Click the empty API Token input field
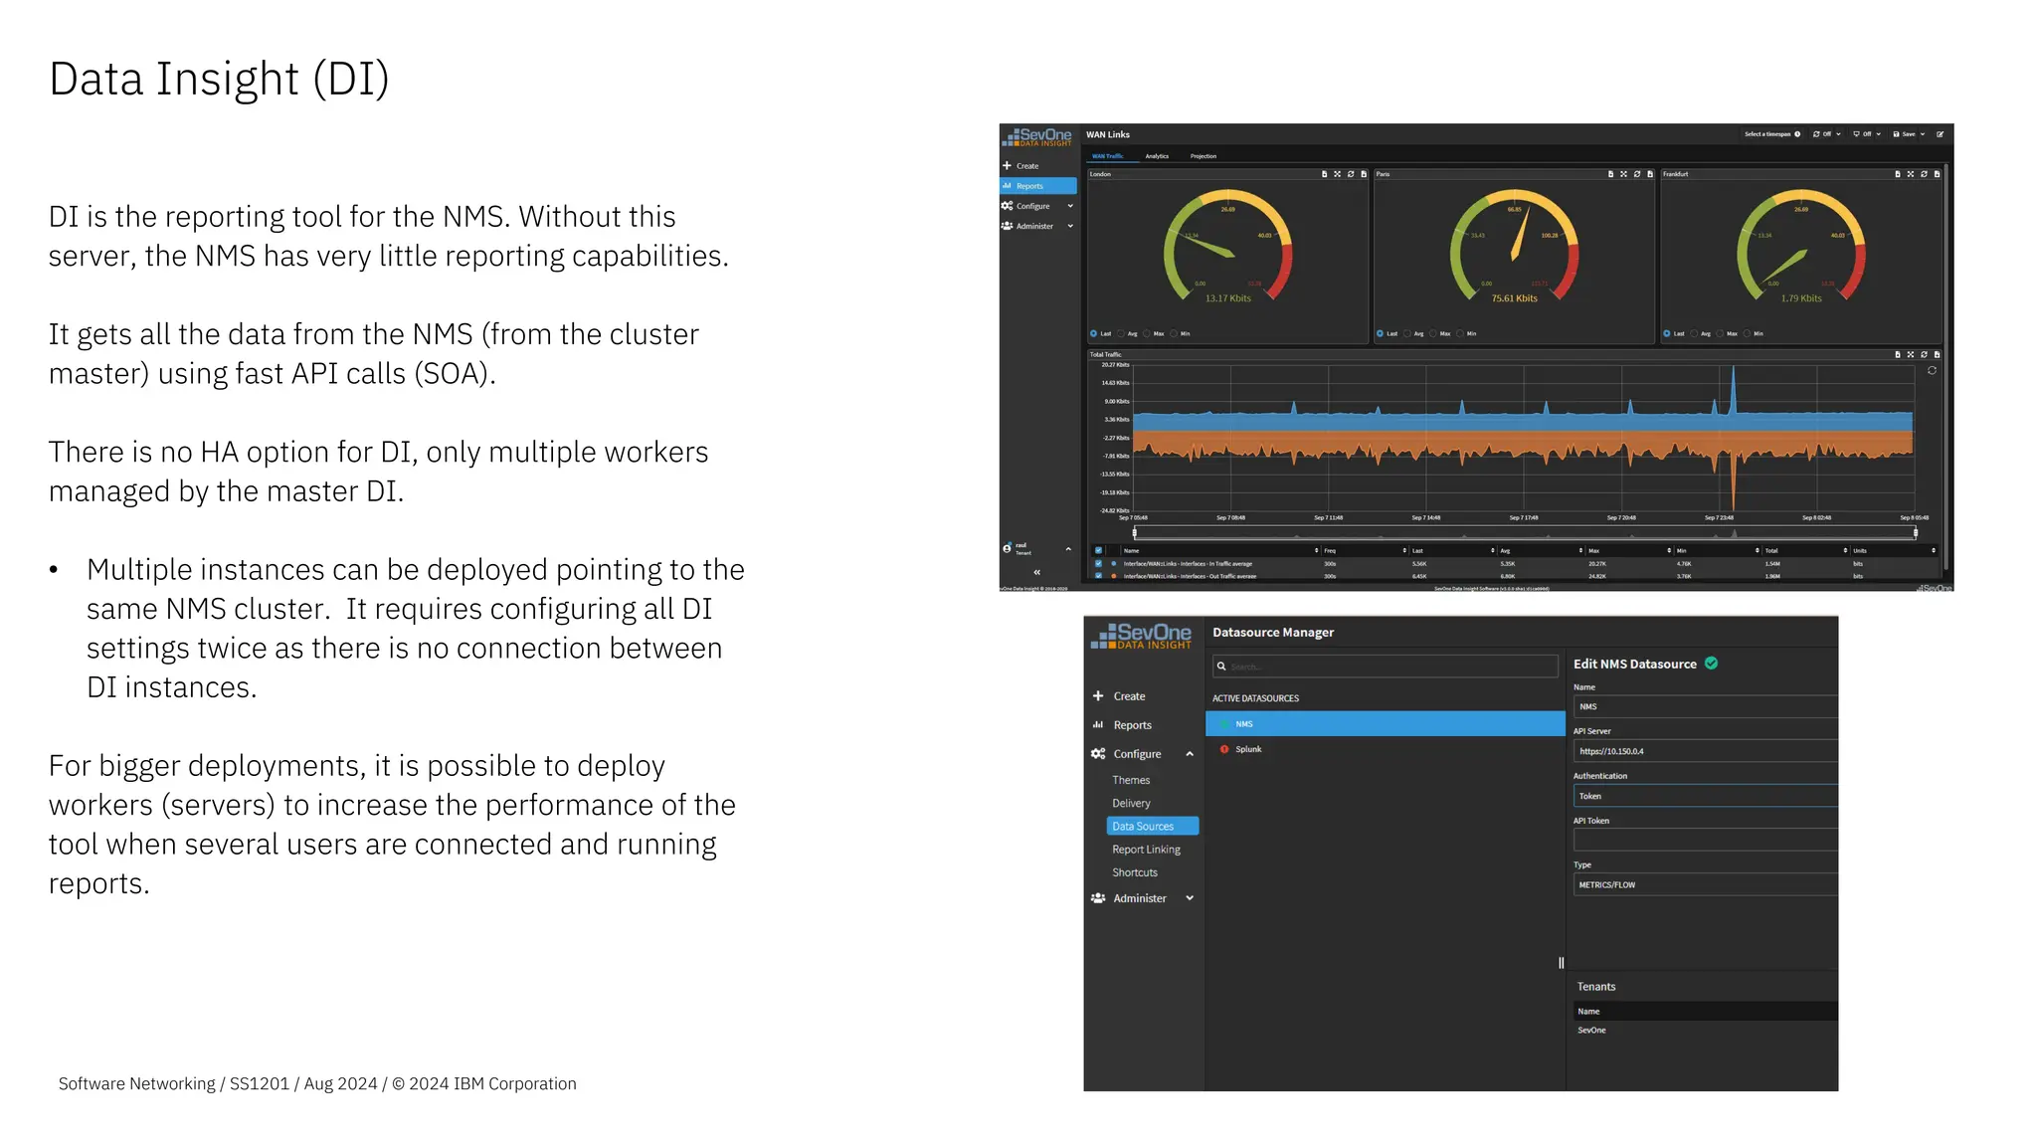Screen dimensions: 2037x1146 coord(1705,841)
